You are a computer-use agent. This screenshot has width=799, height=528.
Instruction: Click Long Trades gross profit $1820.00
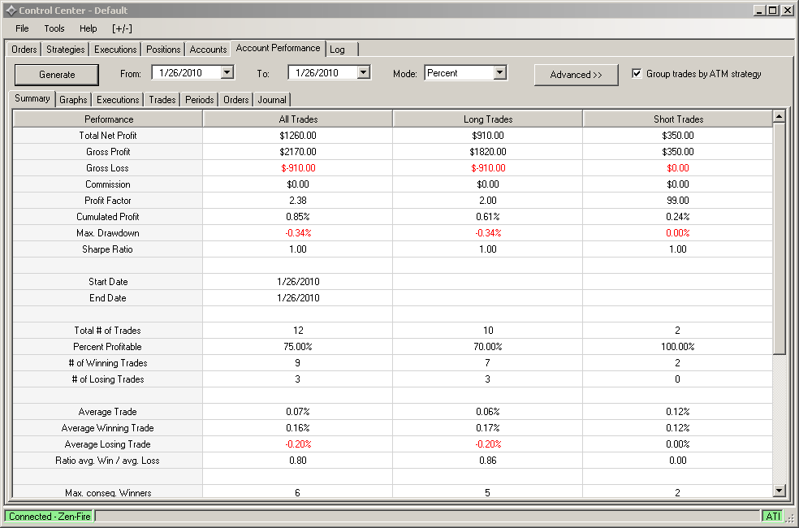point(488,152)
